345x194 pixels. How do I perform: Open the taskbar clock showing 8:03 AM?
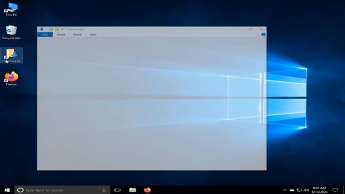319,190
